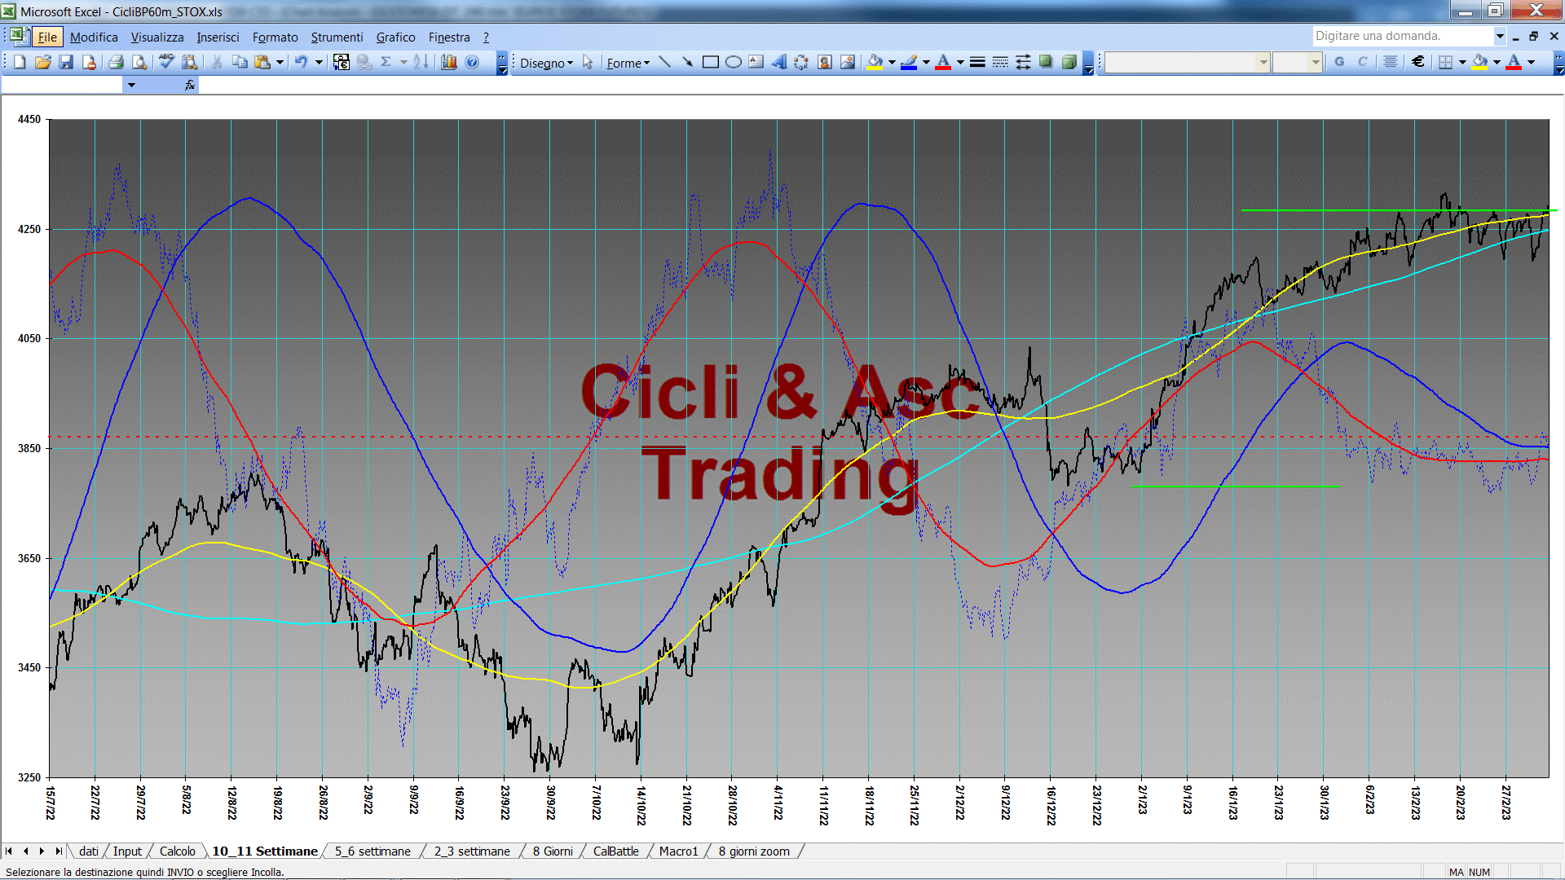Open the Visualizza menu
Image resolution: width=1565 pixels, height=880 pixels.
(x=157, y=37)
